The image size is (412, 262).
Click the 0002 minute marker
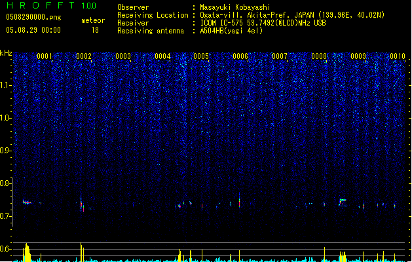tap(84, 56)
